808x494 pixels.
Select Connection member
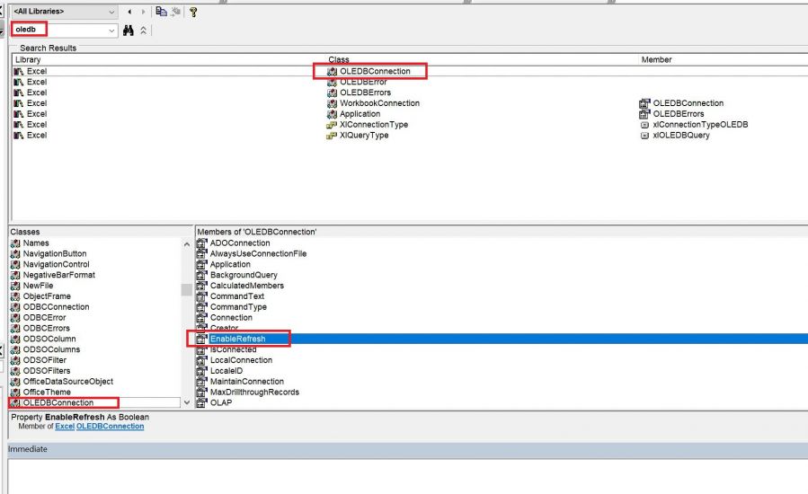click(231, 317)
